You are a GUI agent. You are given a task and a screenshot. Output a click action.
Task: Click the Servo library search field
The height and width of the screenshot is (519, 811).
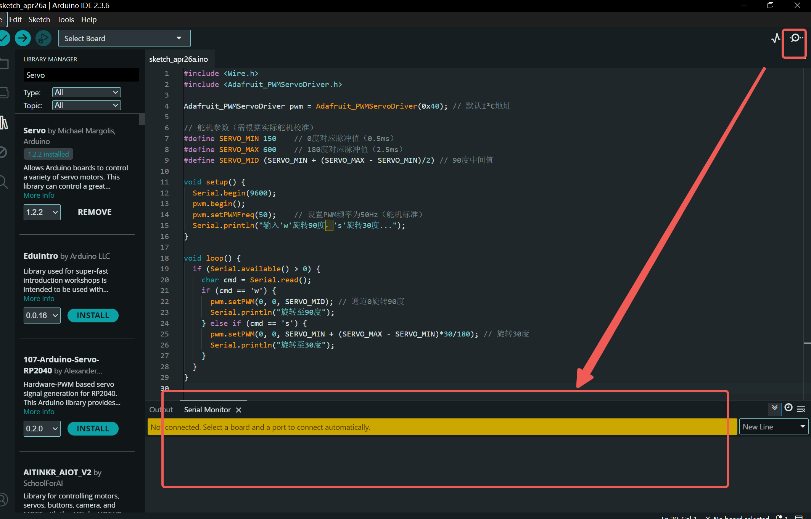click(81, 75)
